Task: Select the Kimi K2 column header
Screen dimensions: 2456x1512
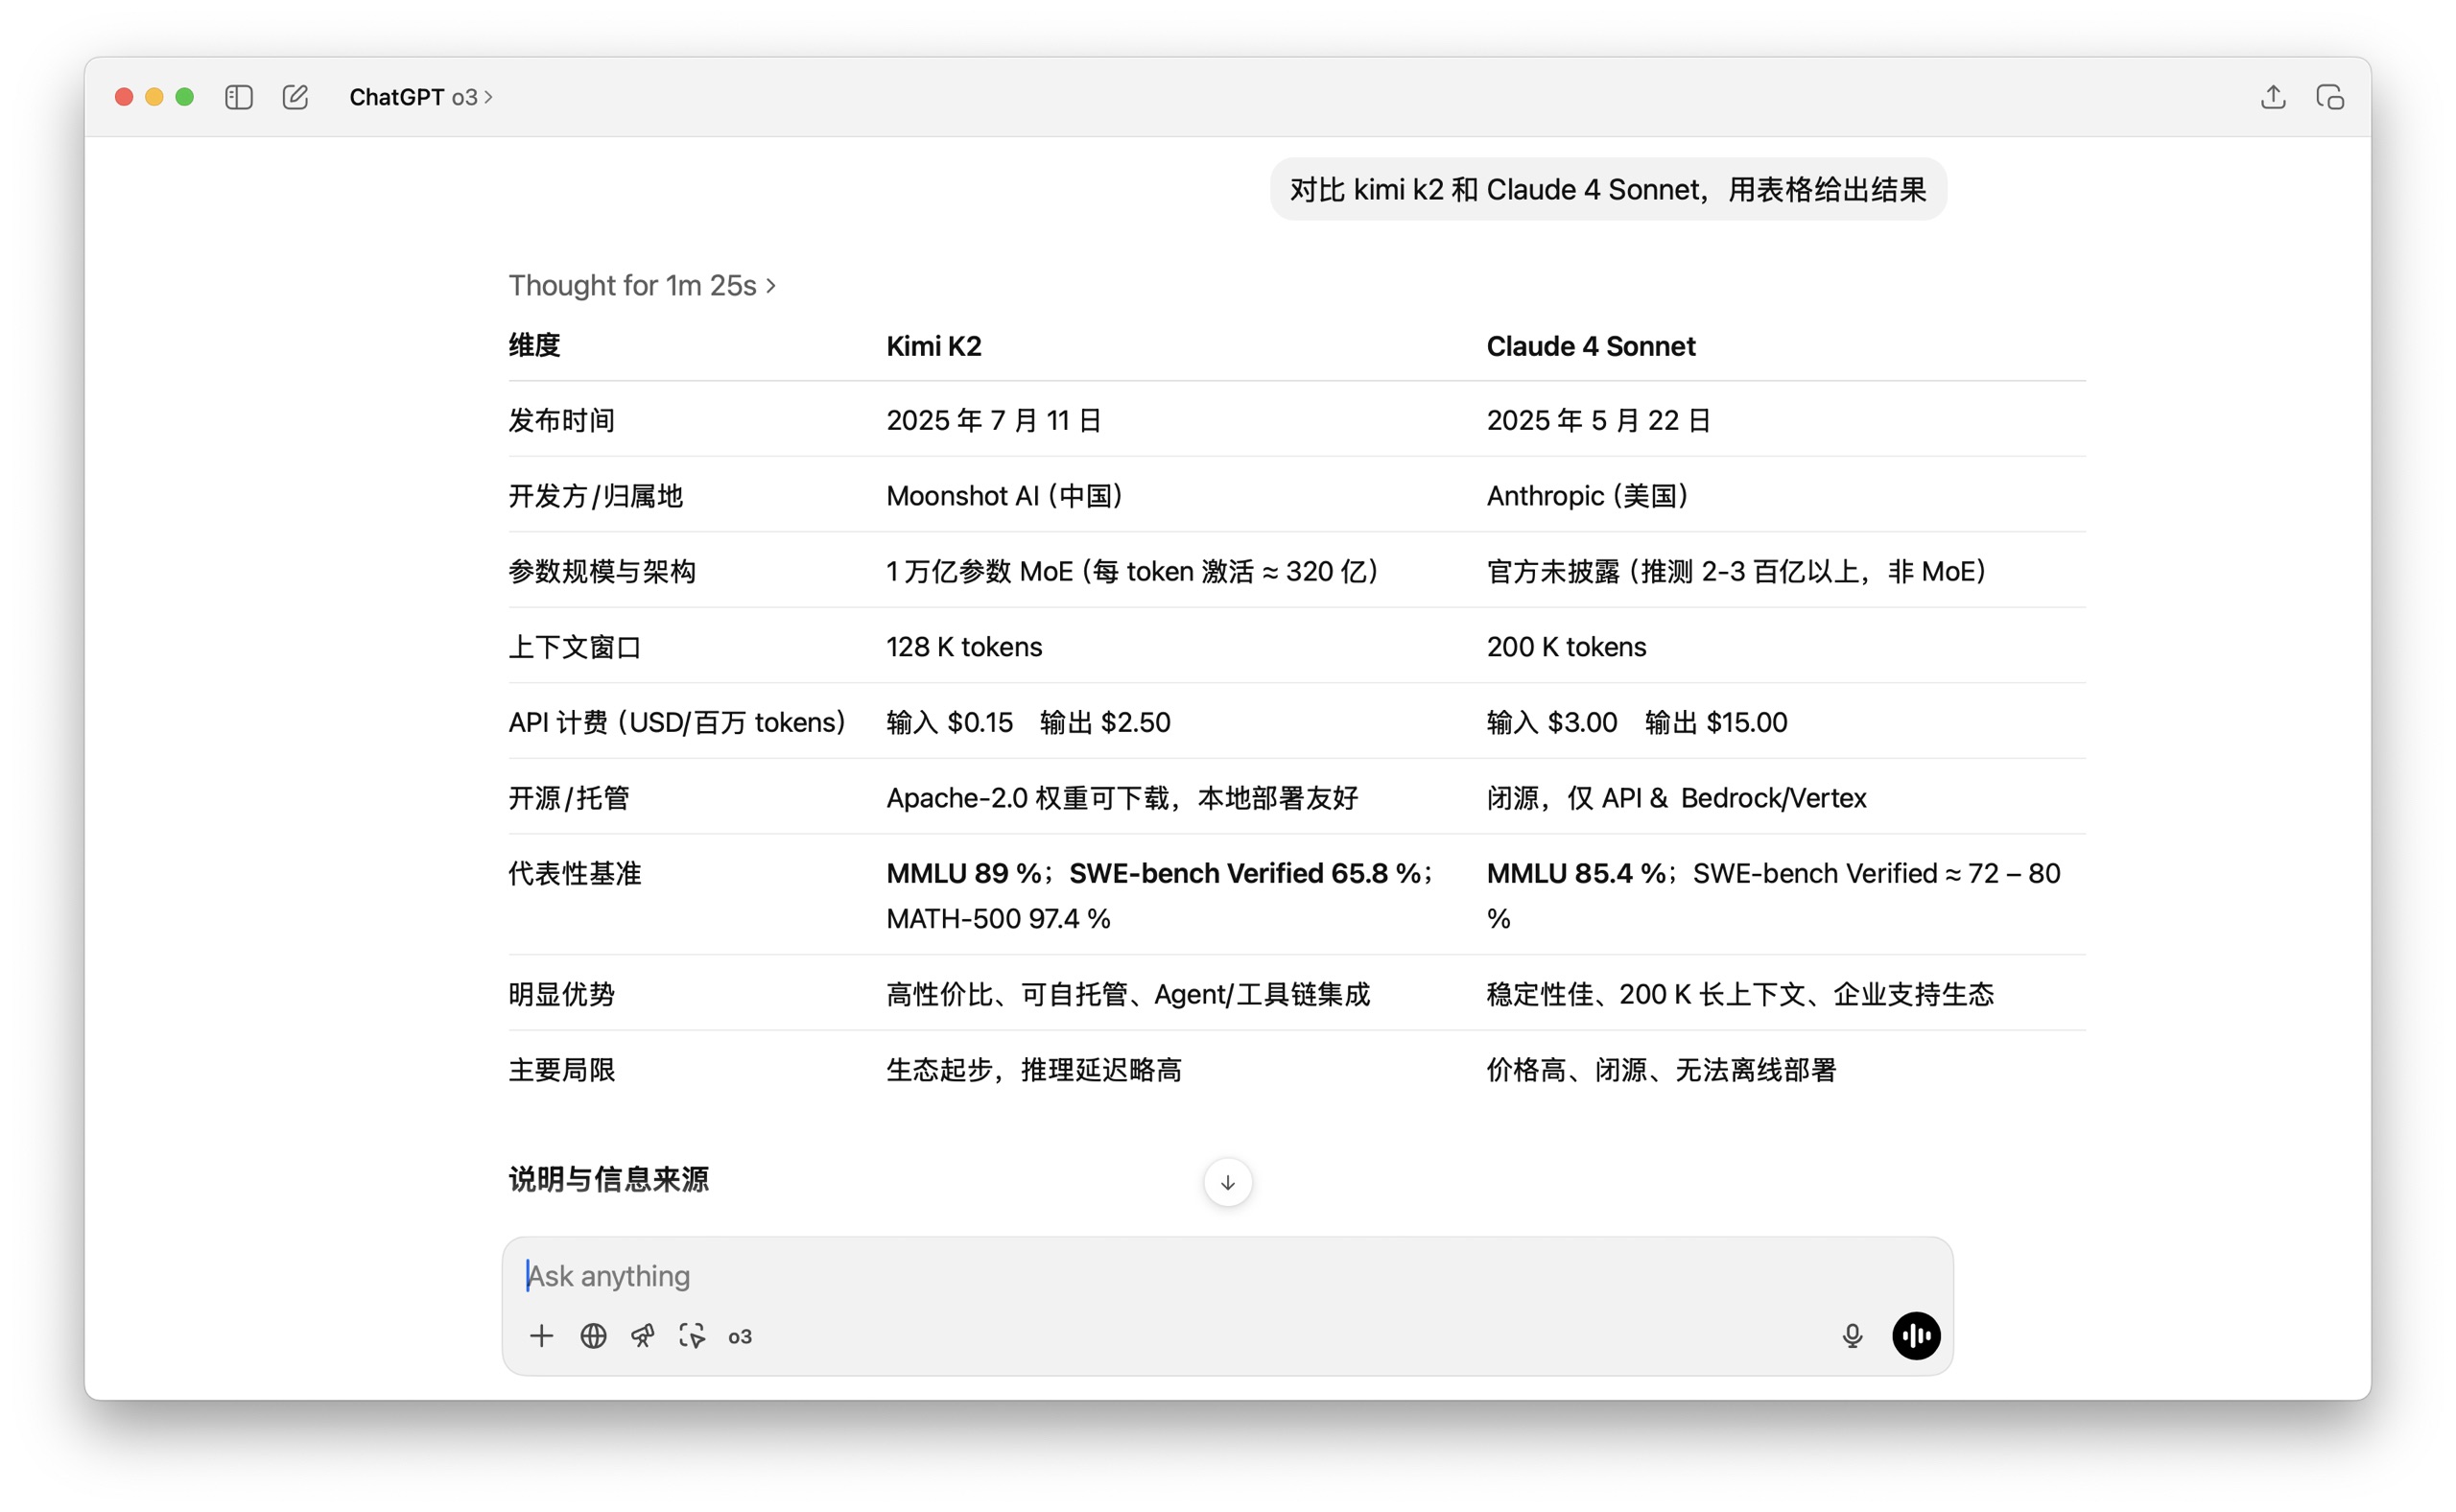Action: pos(934,346)
